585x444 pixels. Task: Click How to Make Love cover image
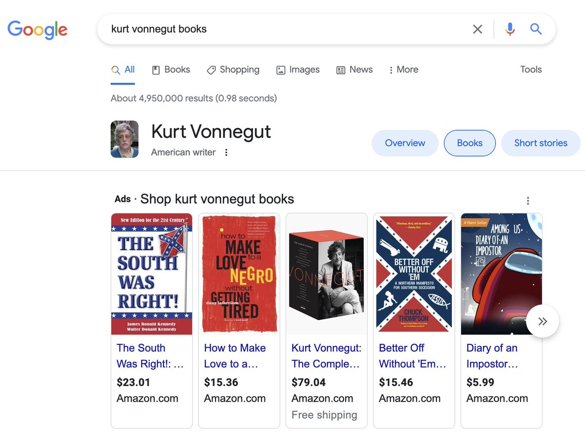[x=239, y=274]
